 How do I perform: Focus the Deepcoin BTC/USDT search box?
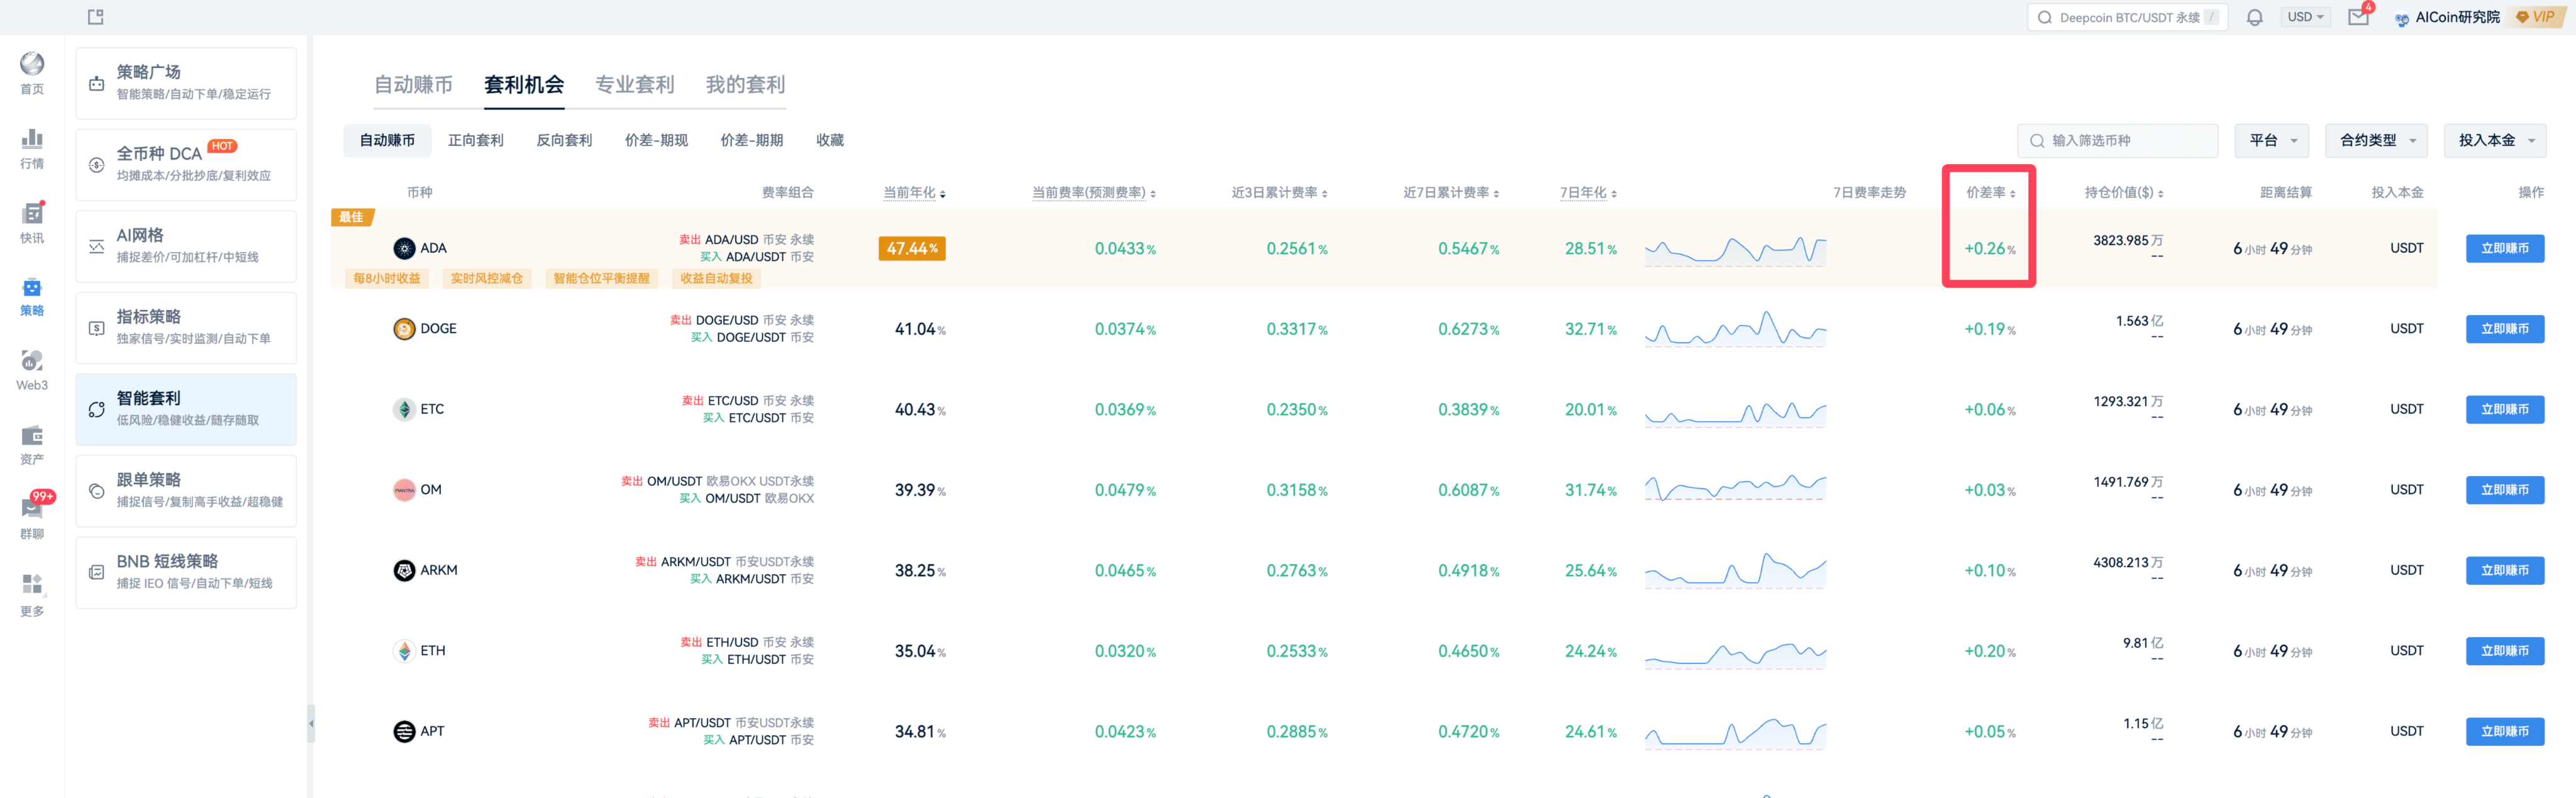coord(2127,17)
